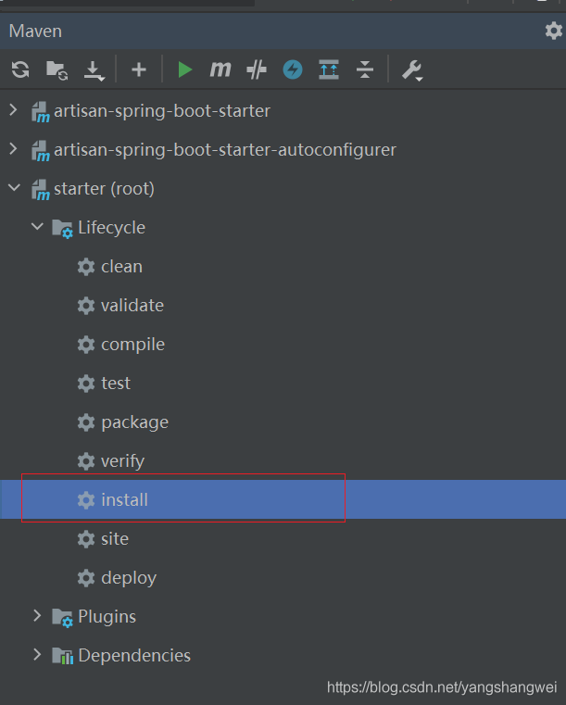Click Generate Sources and Update Folders icon
Screen dimensions: 566x705
click(x=57, y=69)
